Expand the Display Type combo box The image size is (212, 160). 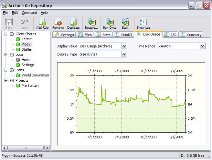point(124,54)
